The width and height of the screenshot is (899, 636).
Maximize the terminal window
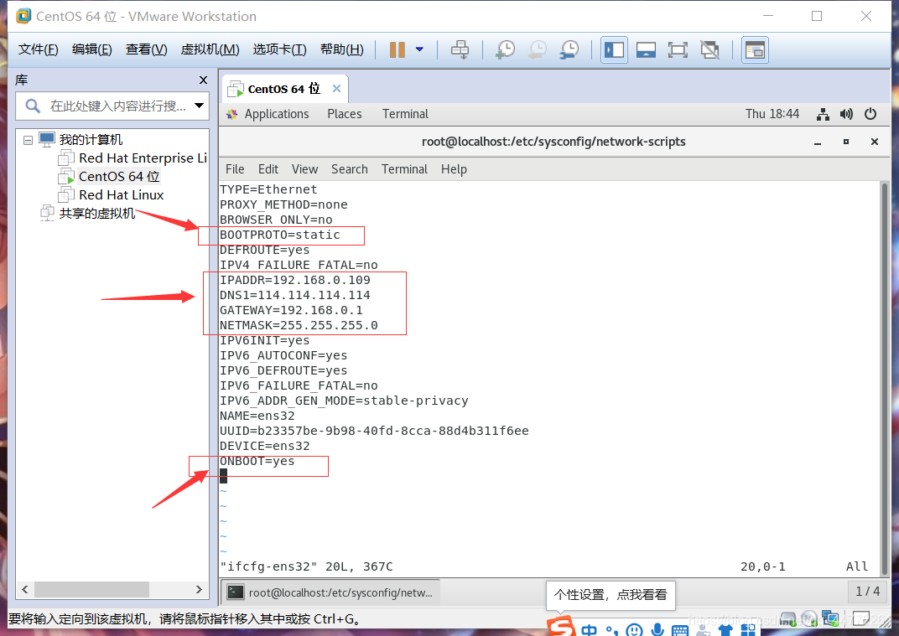(x=845, y=142)
